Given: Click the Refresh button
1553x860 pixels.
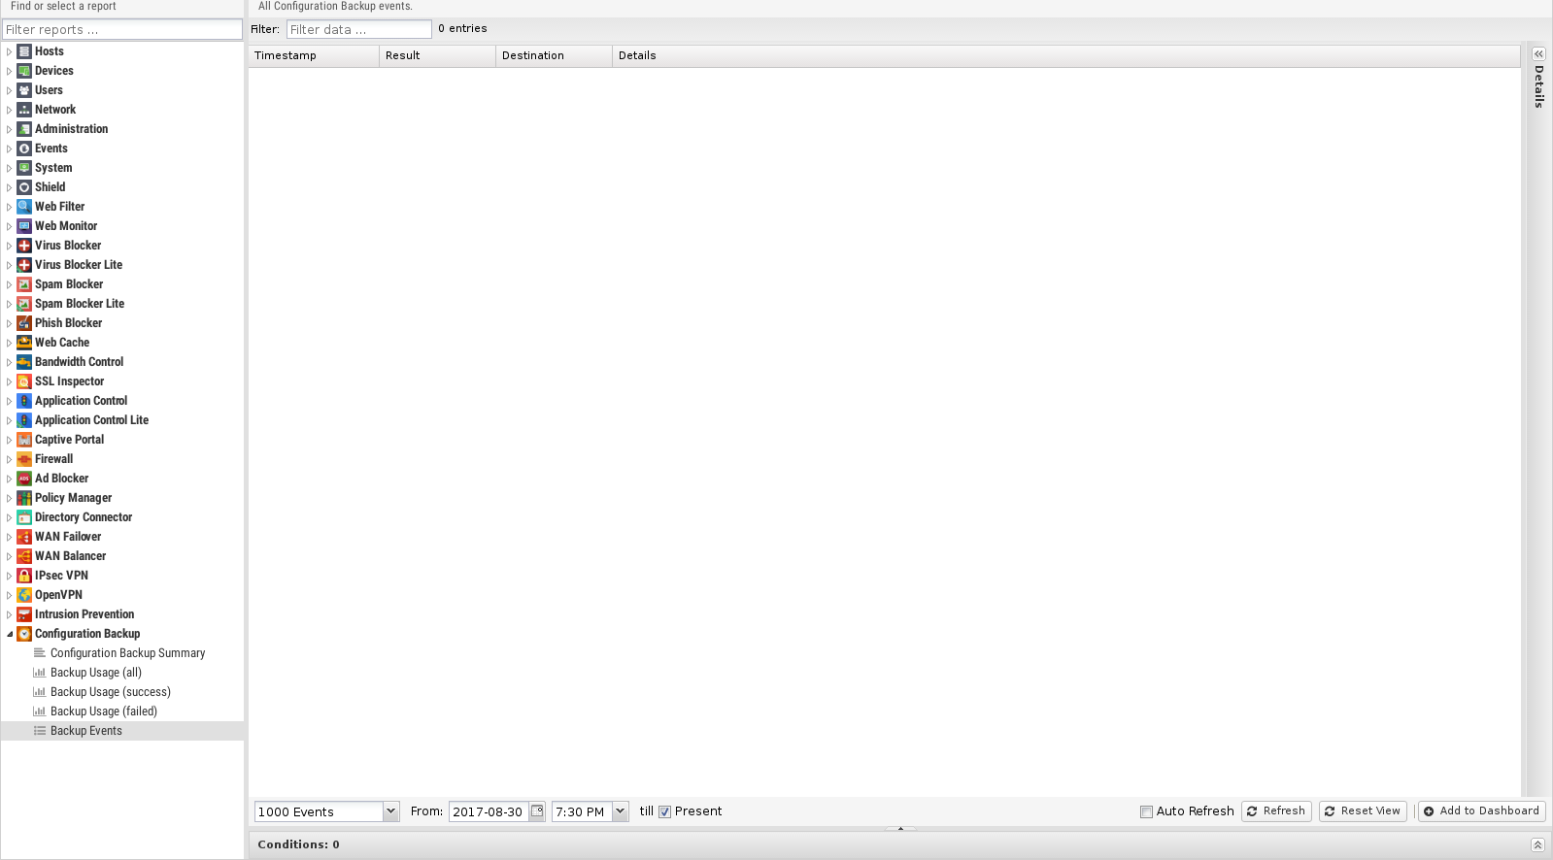Looking at the screenshot, I should pyautogui.click(x=1276, y=811).
